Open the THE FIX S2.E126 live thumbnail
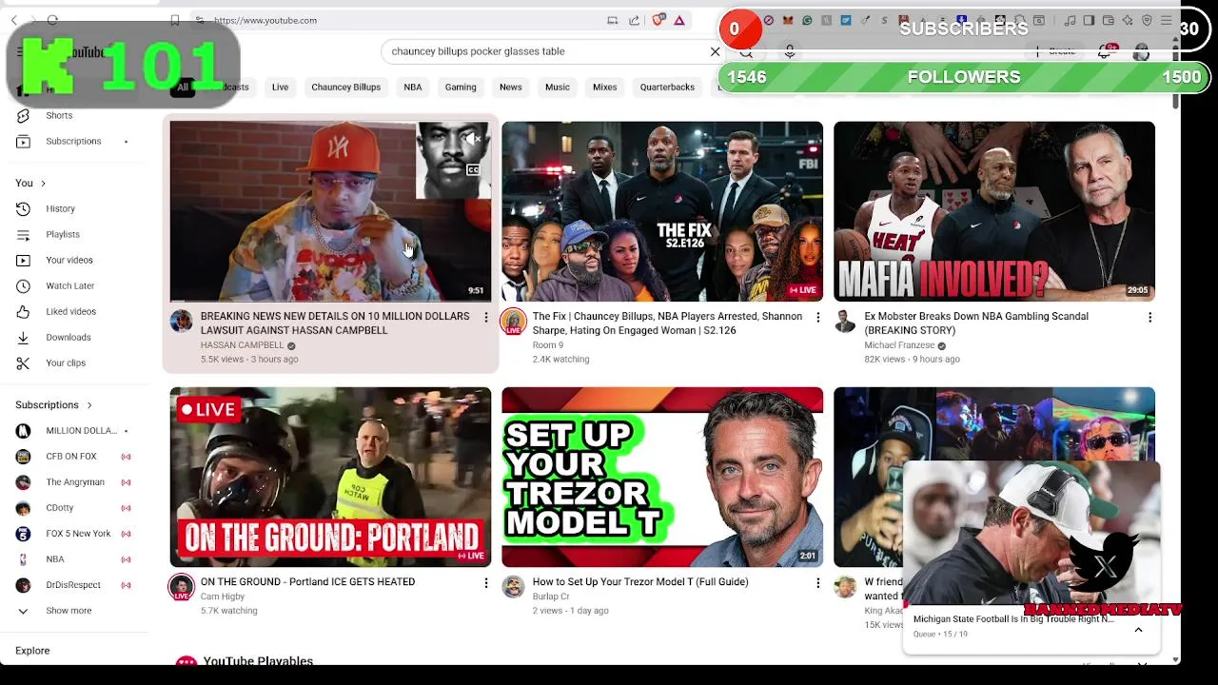This screenshot has height=685, width=1218. [x=662, y=211]
